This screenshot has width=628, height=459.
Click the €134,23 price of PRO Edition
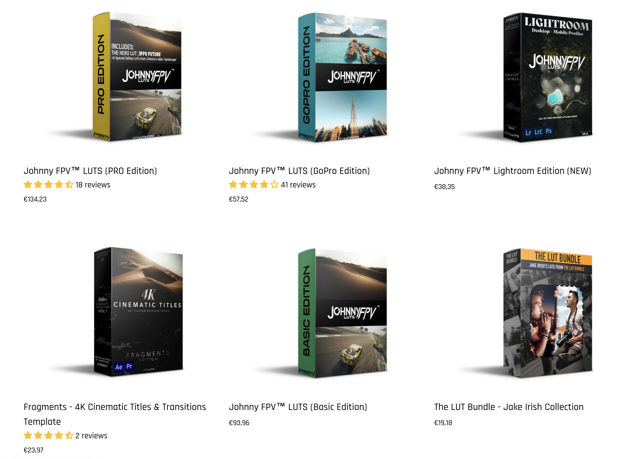35,199
